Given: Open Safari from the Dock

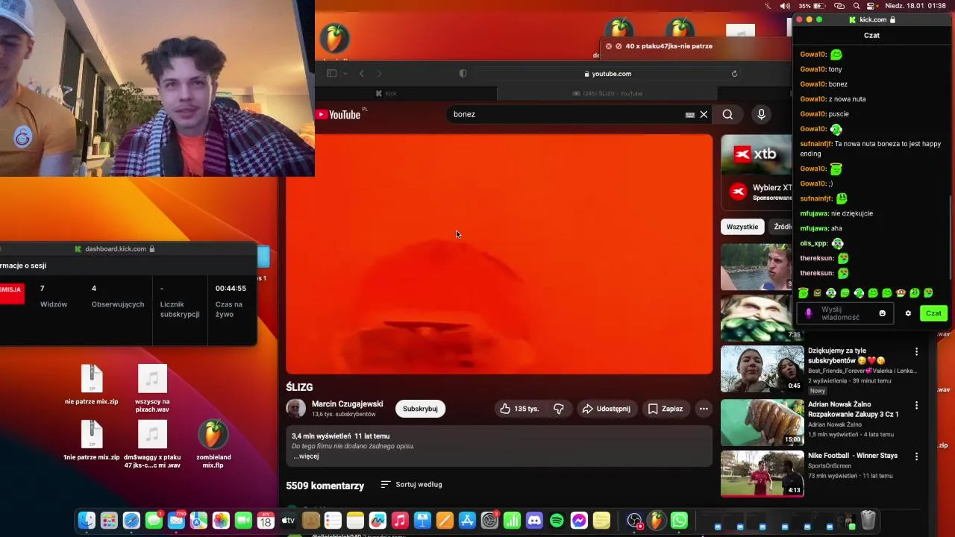Looking at the screenshot, I should pos(131,521).
